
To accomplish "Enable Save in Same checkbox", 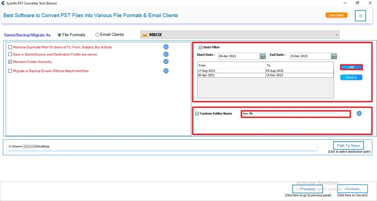I will tap(10, 54).
